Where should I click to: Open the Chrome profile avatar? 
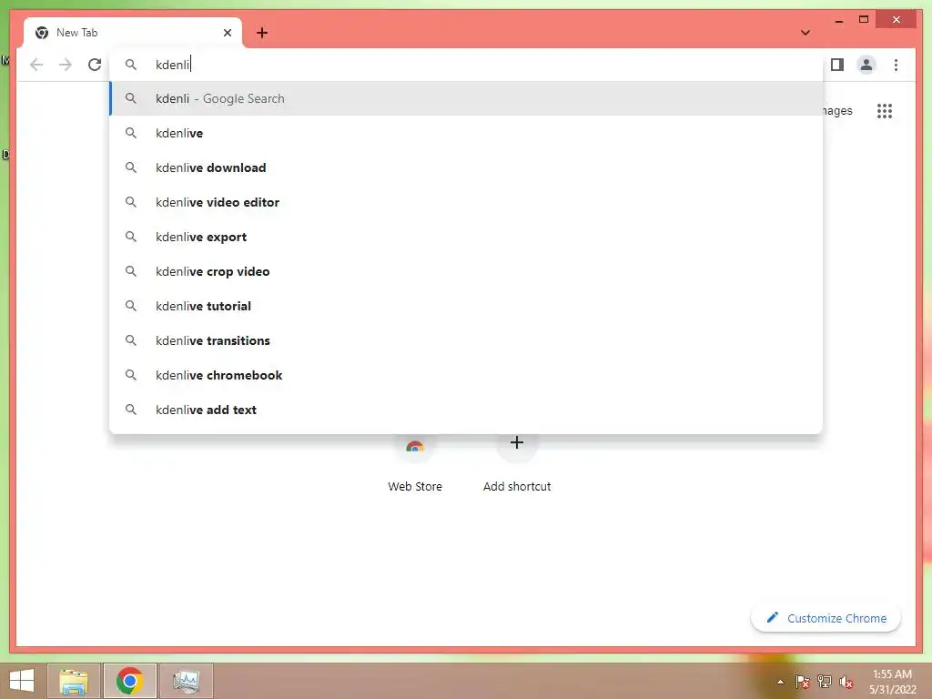click(x=866, y=65)
